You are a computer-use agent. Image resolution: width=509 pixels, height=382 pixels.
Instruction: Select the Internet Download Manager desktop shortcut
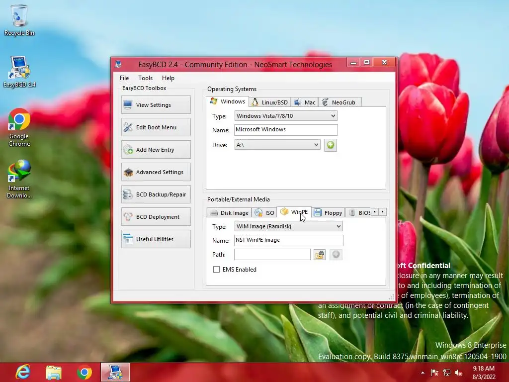19,179
